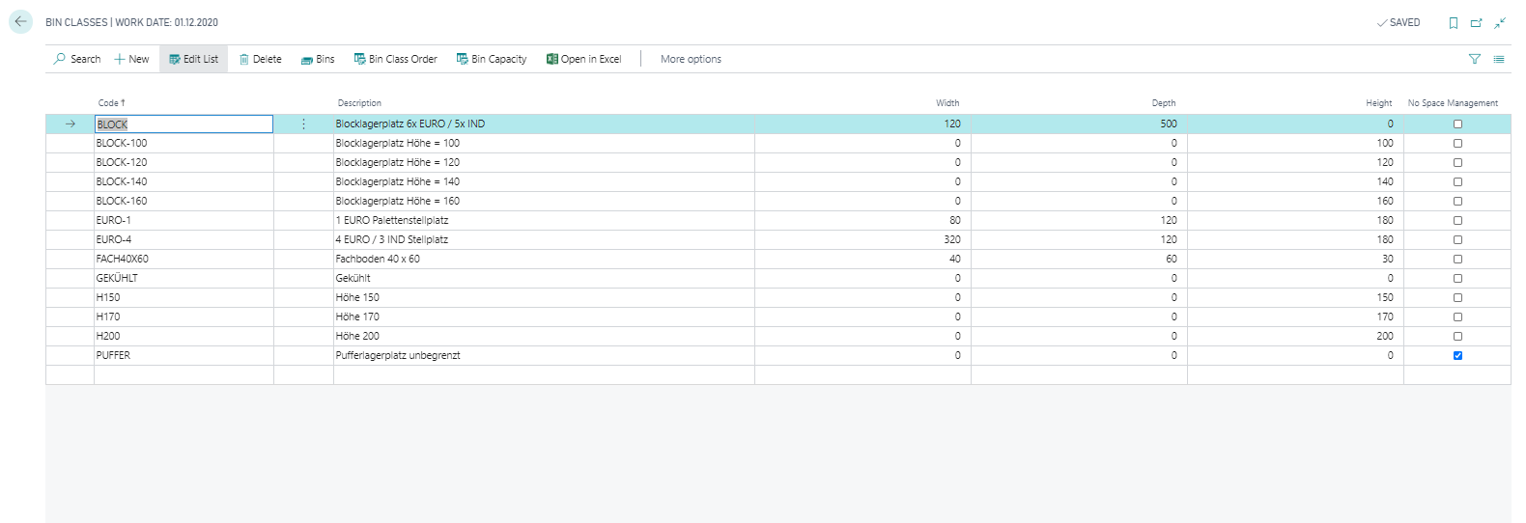Click description 'Blocklagerplatz 6x EURO / 5x IND'
The image size is (1526, 523).
[x=410, y=124]
